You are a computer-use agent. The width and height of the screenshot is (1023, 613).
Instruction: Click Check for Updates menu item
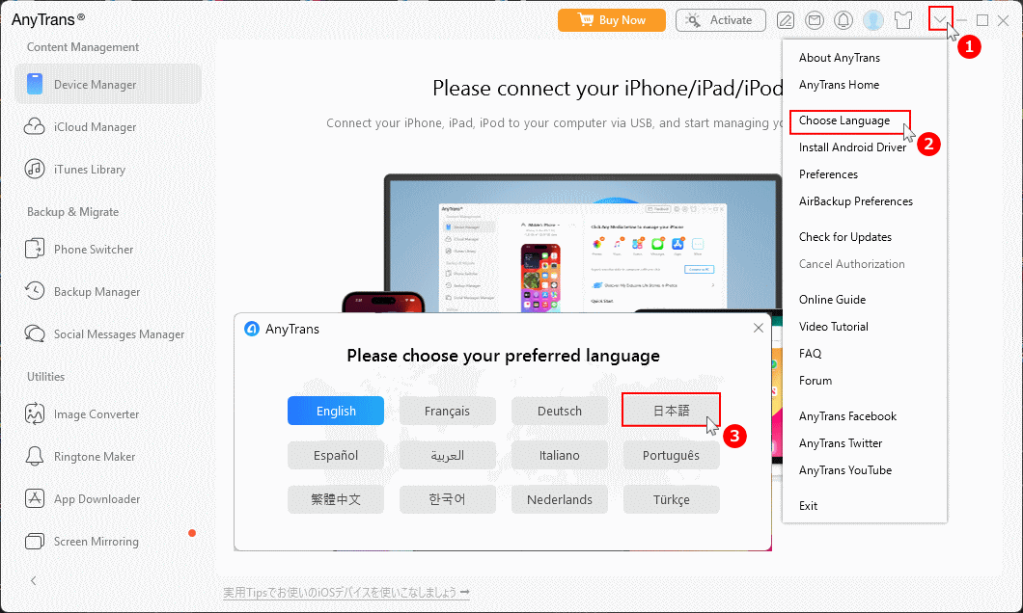pyautogui.click(x=844, y=237)
